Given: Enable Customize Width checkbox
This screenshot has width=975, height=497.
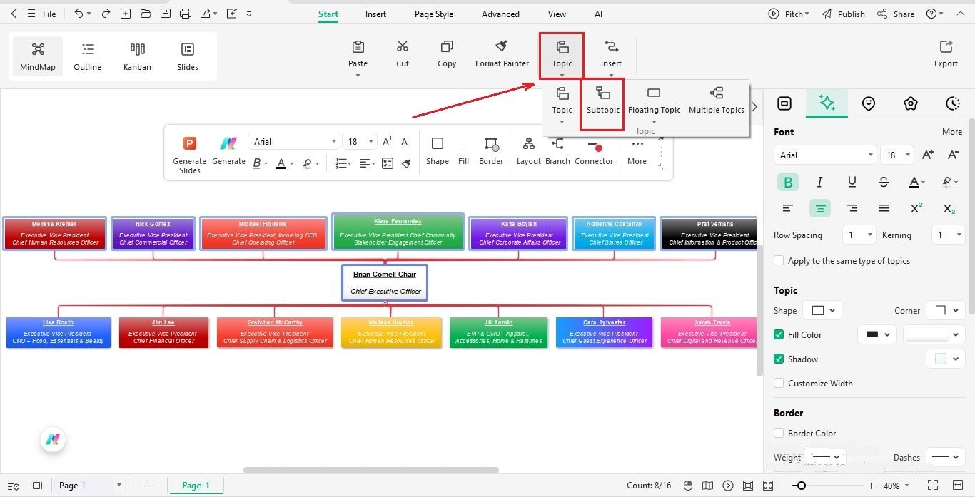Looking at the screenshot, I should pyautogui.click(x=779, y=383).
